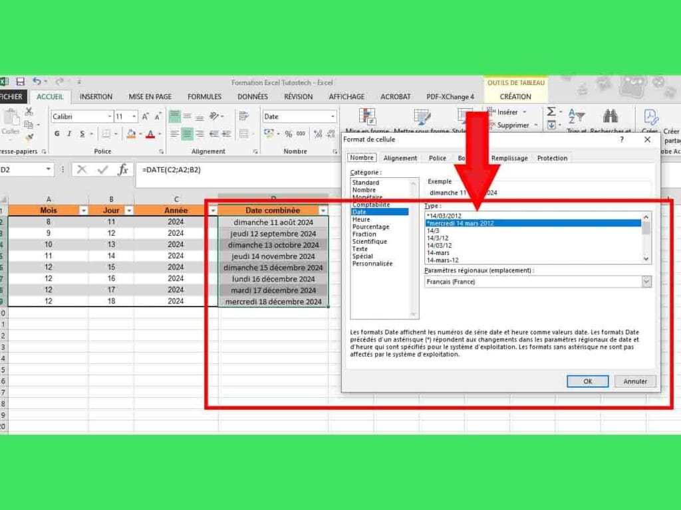
Task: Click OK in the Format de cellule dialog
Action: pos(587,381)
